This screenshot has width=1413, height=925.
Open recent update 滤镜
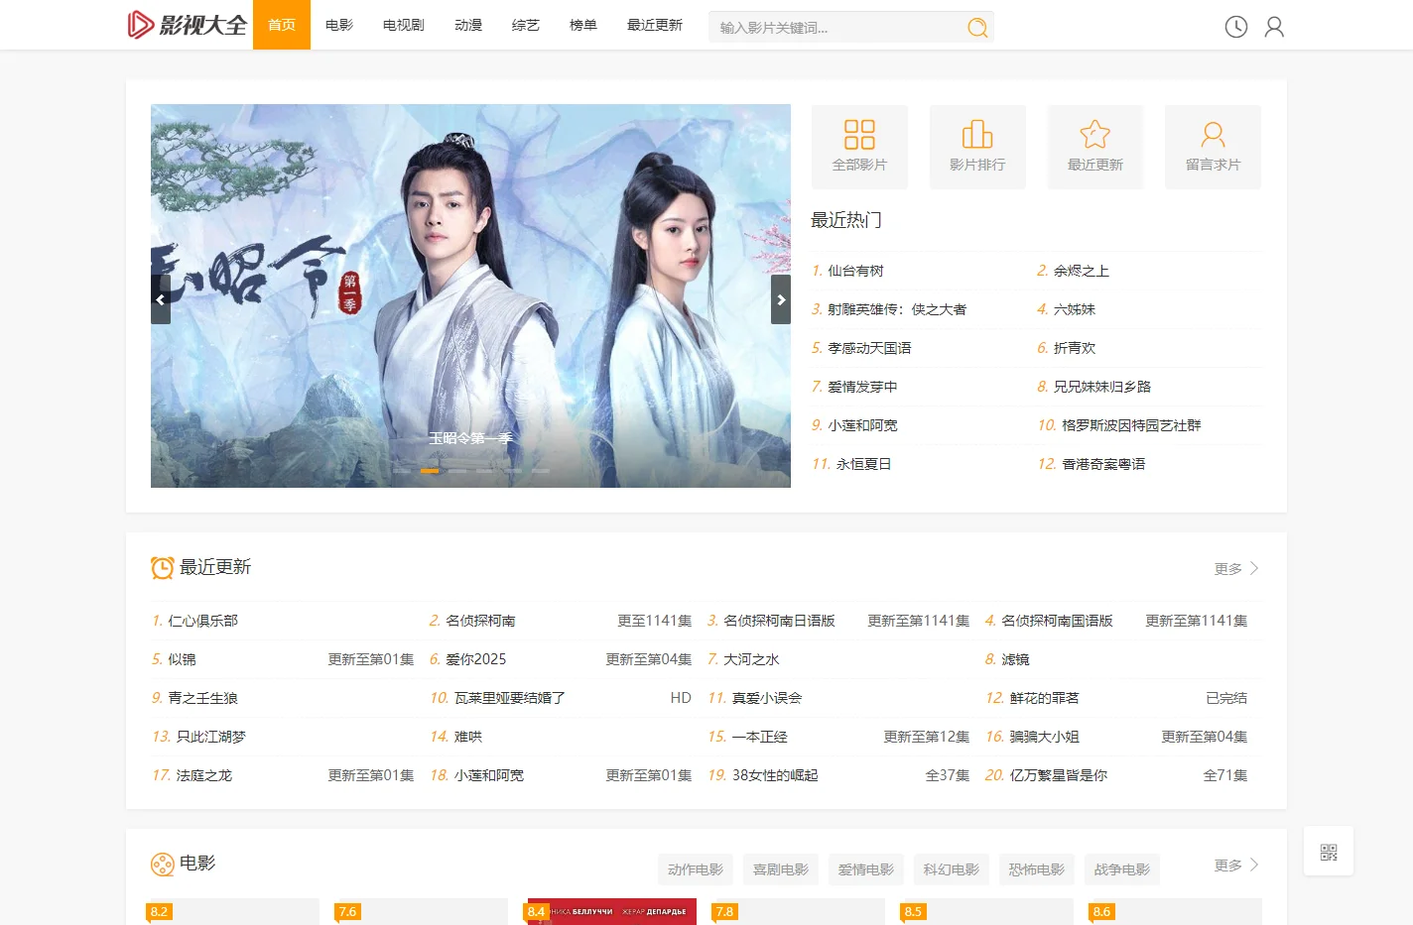click(1015, 659)
